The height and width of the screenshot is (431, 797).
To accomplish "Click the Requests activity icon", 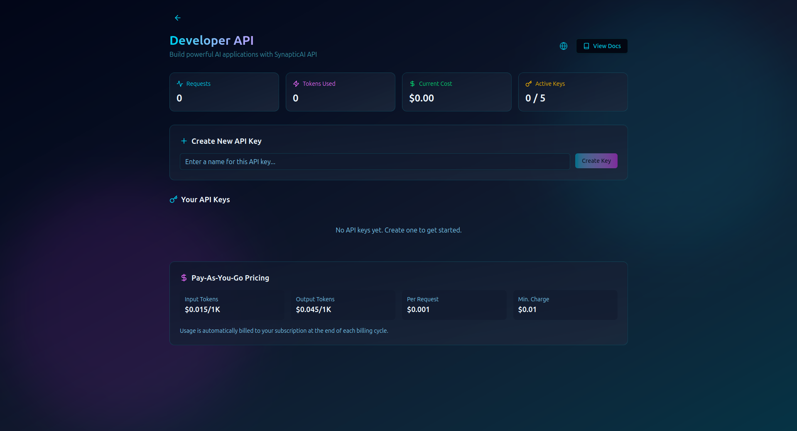I will click(x=179, y=83).
